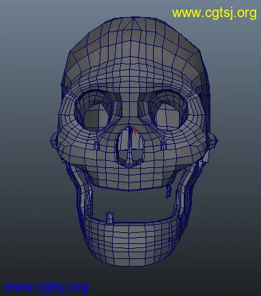
Task: Select the hanging upper tooth near the mouth
Action: (168, 191)
